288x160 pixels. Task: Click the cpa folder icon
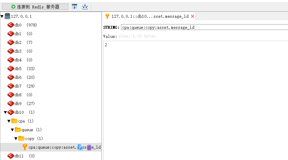coord(14,121)
